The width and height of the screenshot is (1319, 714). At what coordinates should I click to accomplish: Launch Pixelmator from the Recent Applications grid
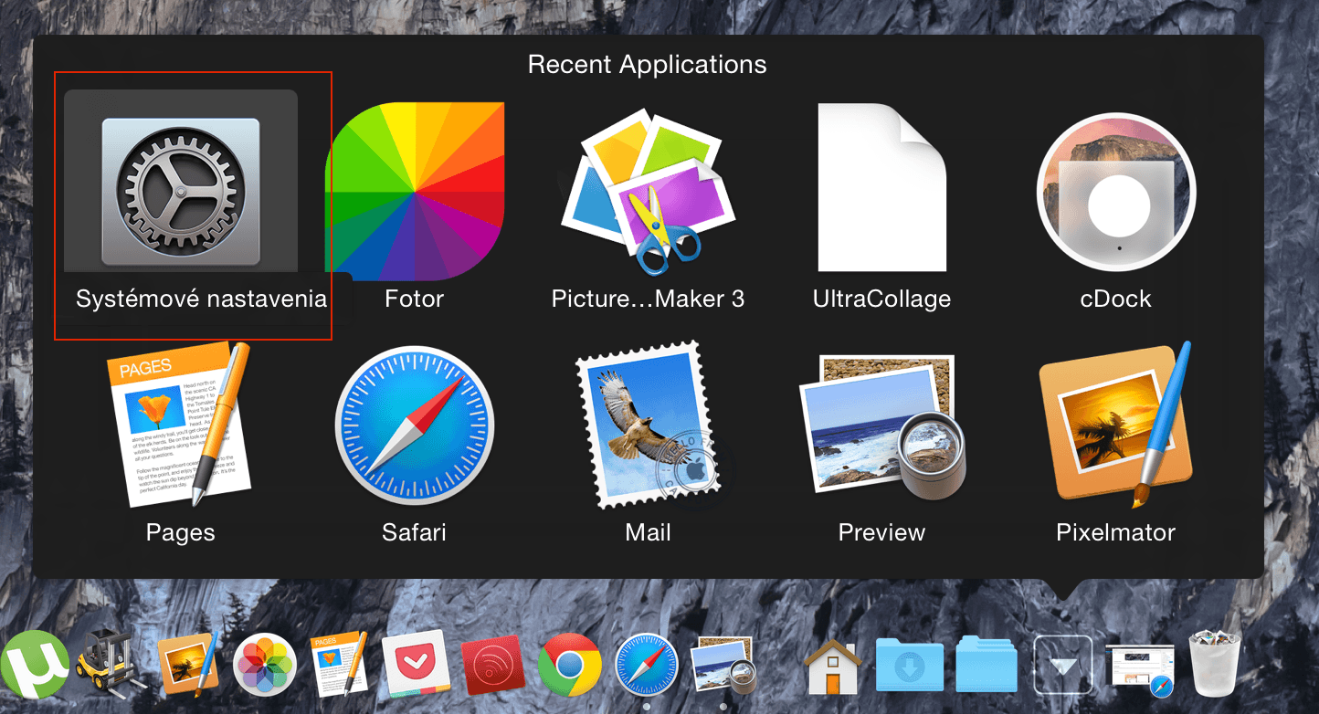point(1115,425)
